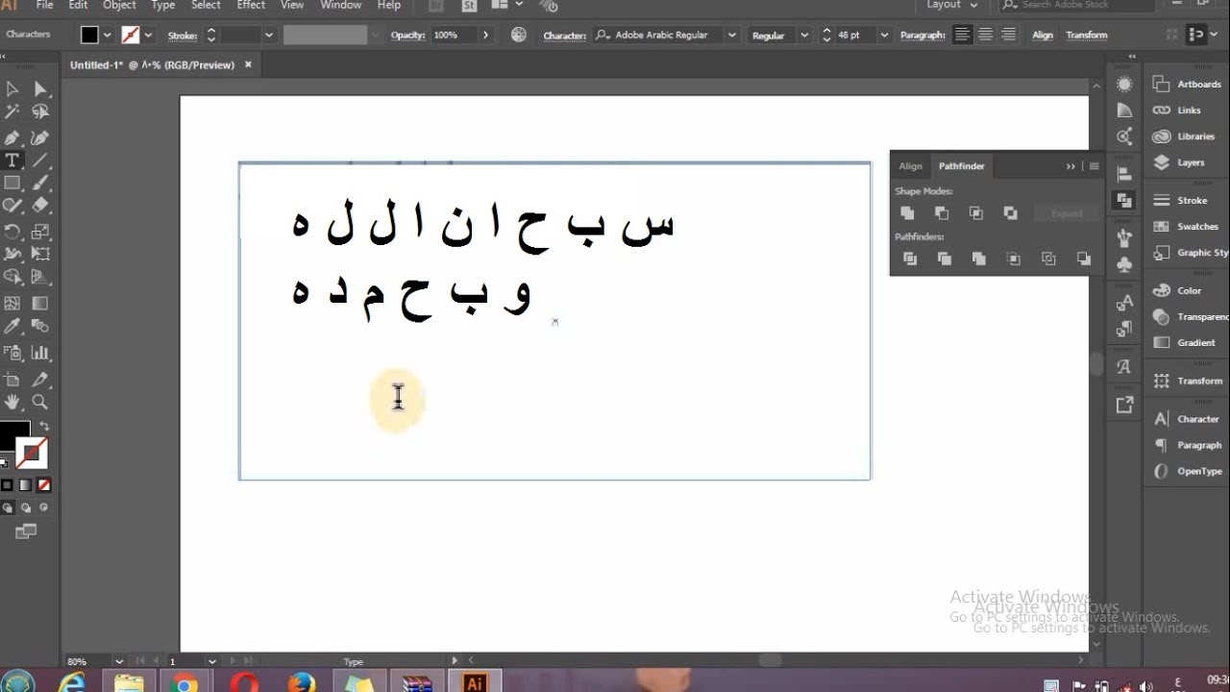
Task: Select the Unite shape mode in Pathfinder
Action: [x=907, y=212]
